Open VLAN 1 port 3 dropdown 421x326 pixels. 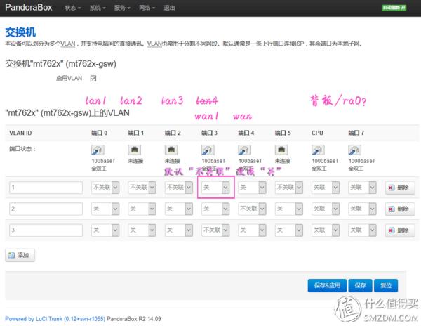pyautogui.click(x=215, y=188)
